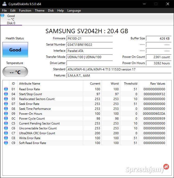This screenshot has height=178, width=174.
Task: Click the ID column header
Action: pyautogui.click(x=13, y=84)
